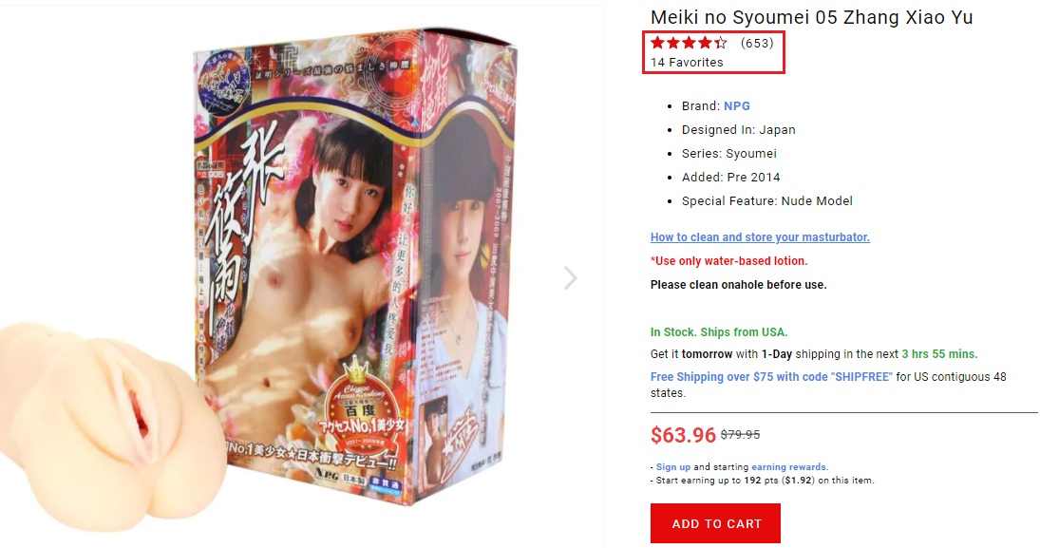1040x548 pixels.
Task: Click the first red rating star
Action: tap(657, 43)
